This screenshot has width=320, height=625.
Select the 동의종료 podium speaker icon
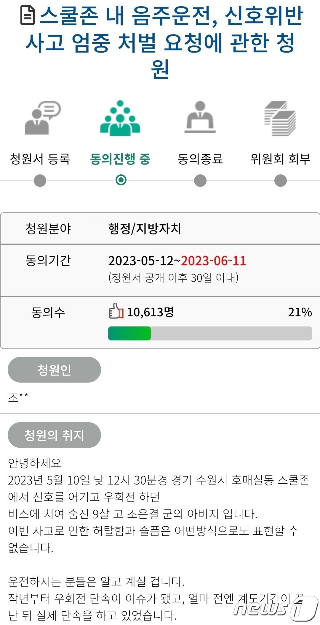pyautogui.click(x=200, y=117)
